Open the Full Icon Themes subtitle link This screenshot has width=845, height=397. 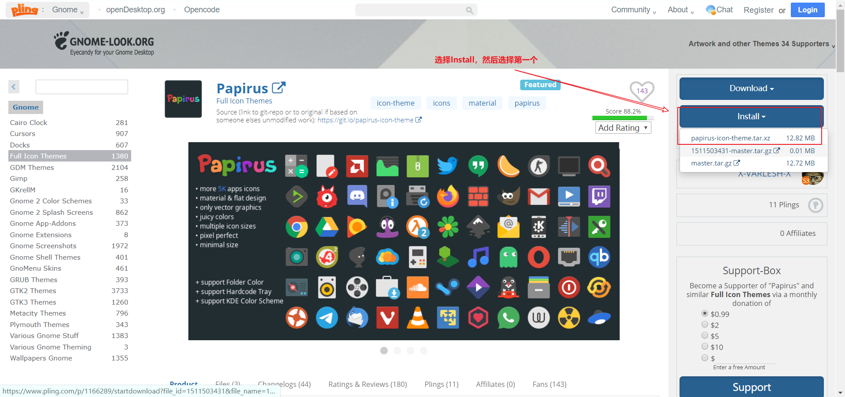244,101
